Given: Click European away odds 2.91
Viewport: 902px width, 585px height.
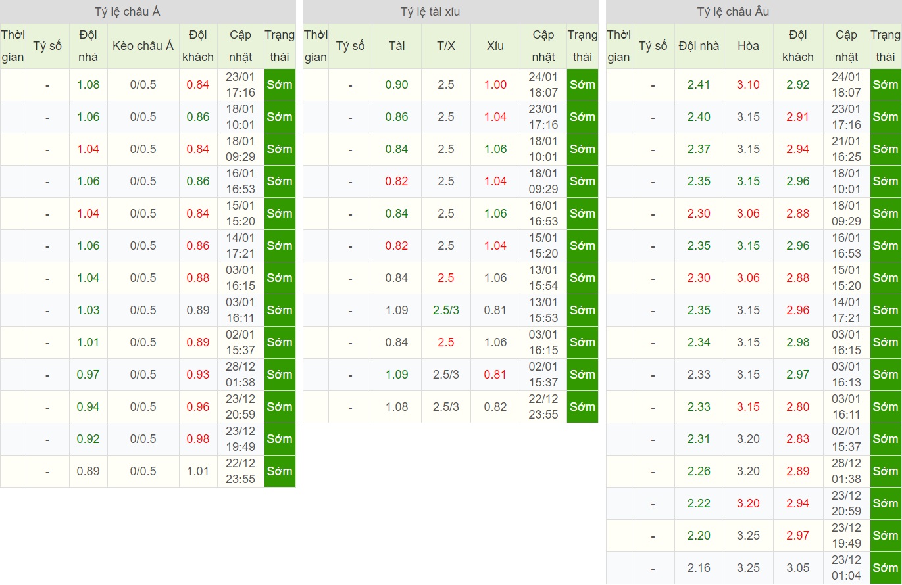Looking at the screenshot, I should 798,117.
